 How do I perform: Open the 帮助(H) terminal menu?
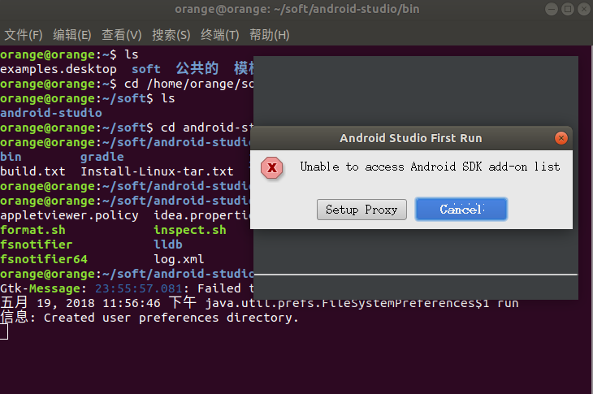269,35
